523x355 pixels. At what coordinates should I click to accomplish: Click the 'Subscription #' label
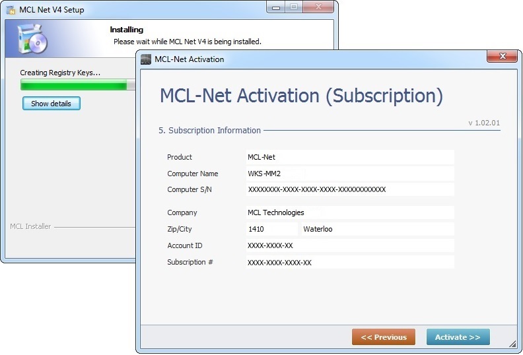pyautogui.click(x=190, y=262)
